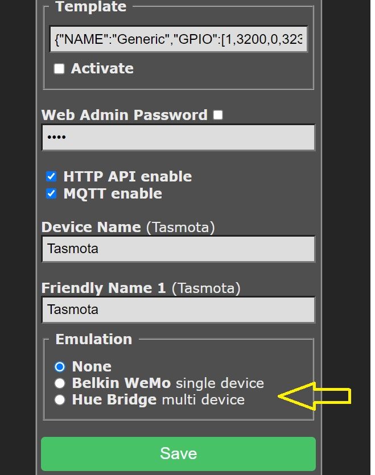Select the Belkin WeMo radio button
Image resolution: width=375 pixels, height=475 pixels.
coord(60,383)
